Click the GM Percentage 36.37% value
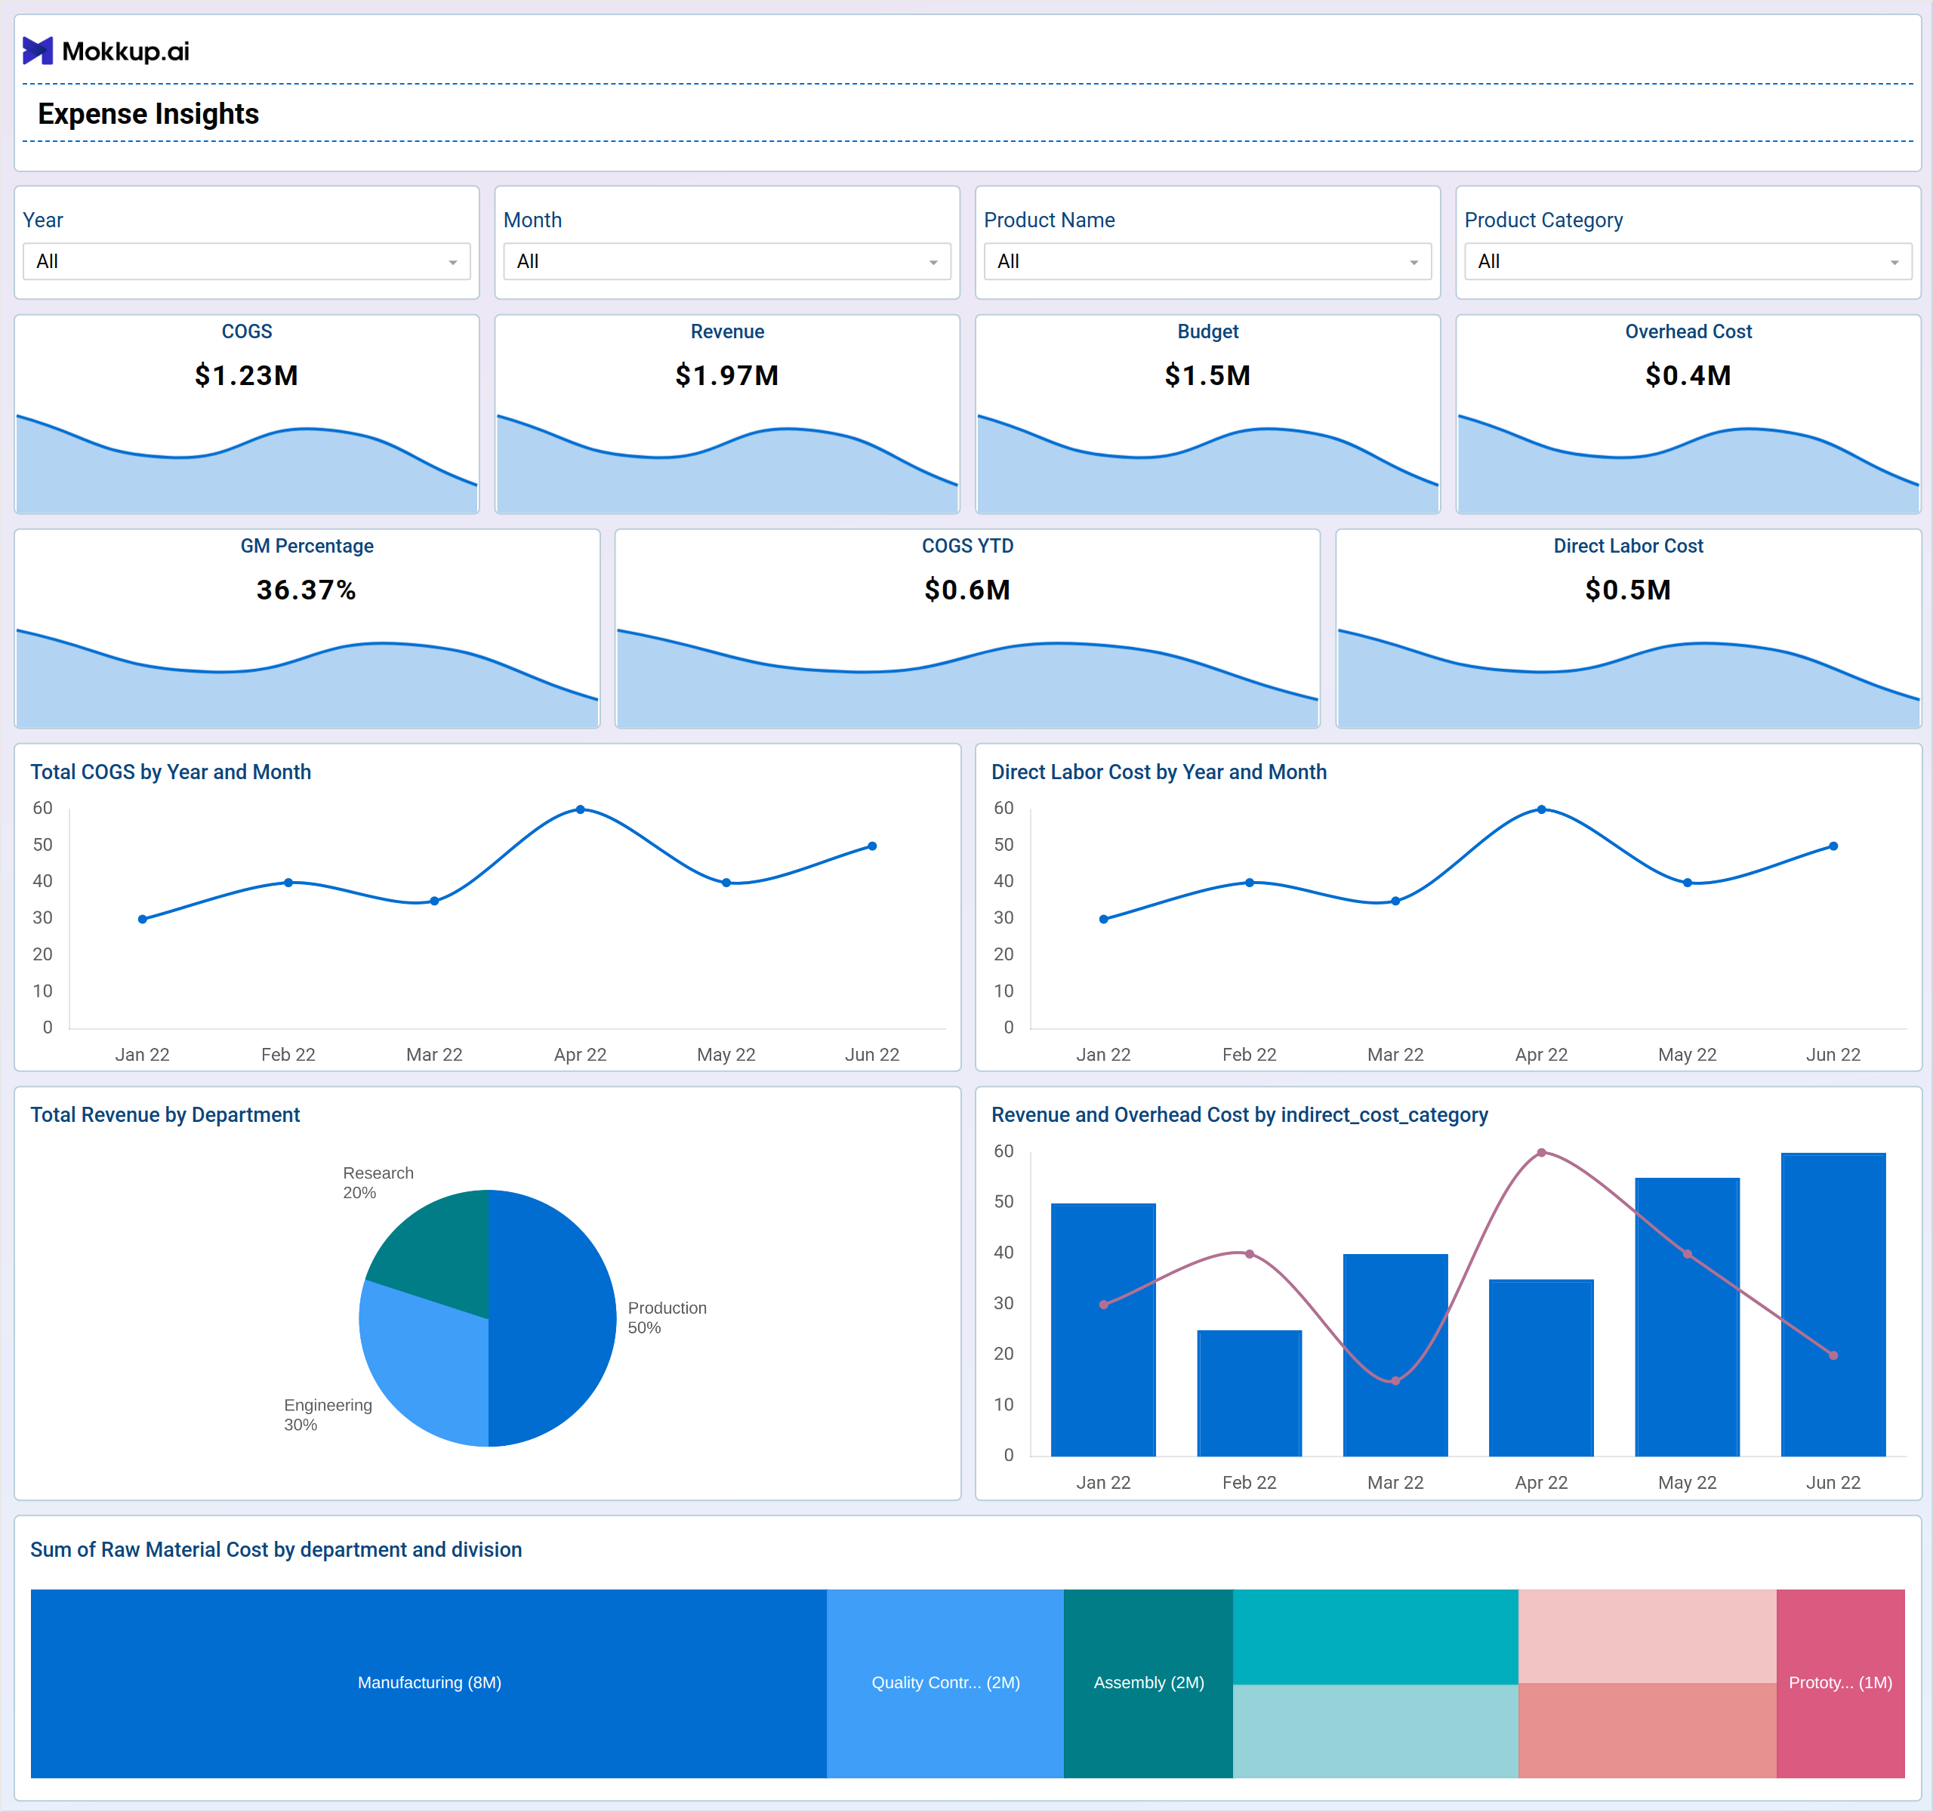 pos(307,590)
